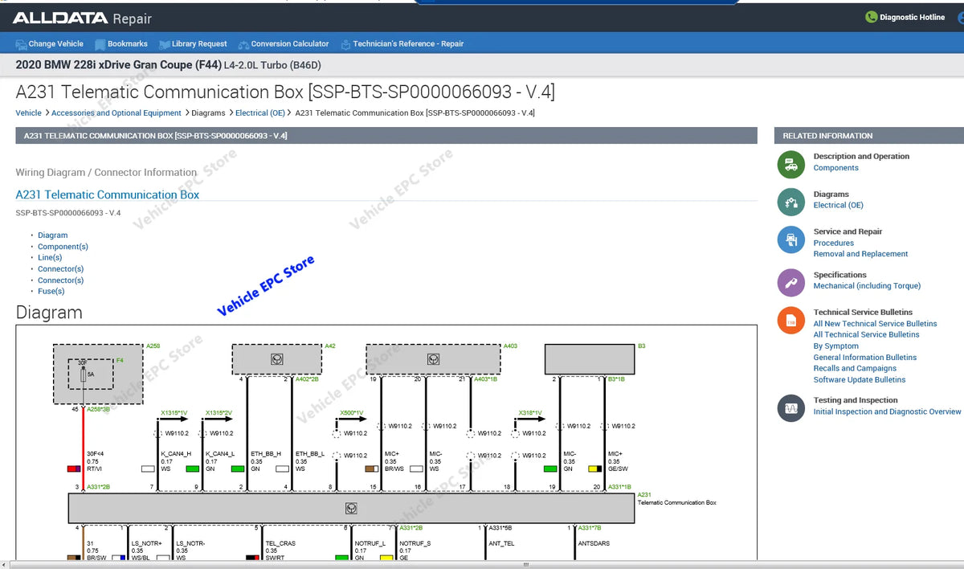Viewport: 964px width, 569px height.
Task: Click the Bookmarks icon in toolbar
Action: click(x=100, y=44)
